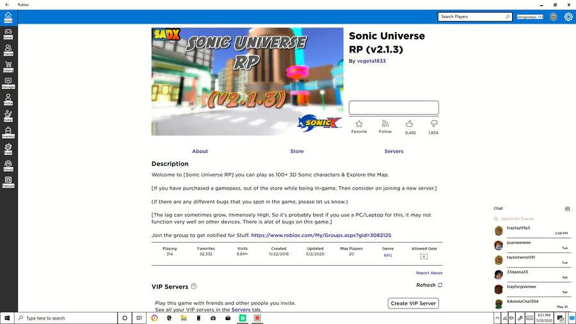Screen dimensions: 576x324
Task: Refresh the VIP servers list
Action: pyautogui.click(x=429, y=285)
